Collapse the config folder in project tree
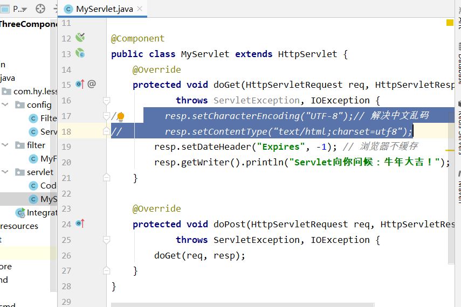 tap(5, 104)
